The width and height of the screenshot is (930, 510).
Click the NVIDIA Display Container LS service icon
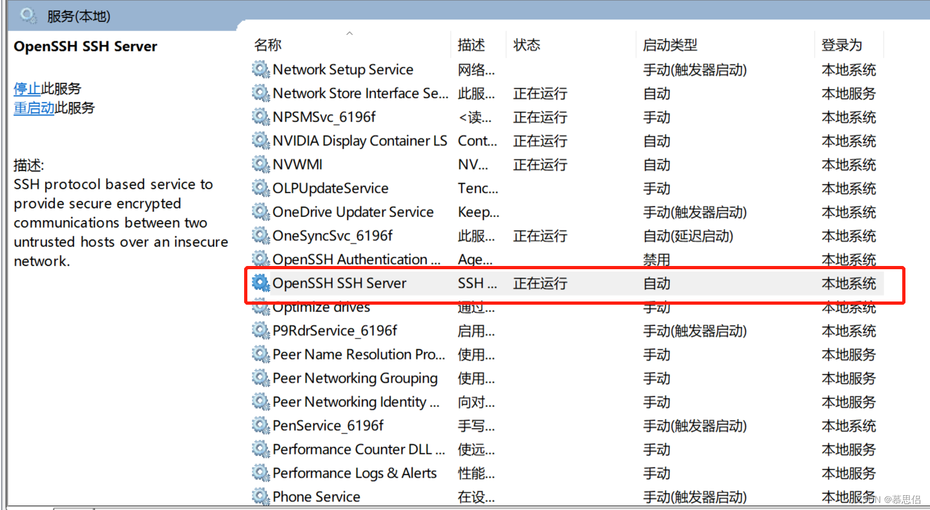261,141
